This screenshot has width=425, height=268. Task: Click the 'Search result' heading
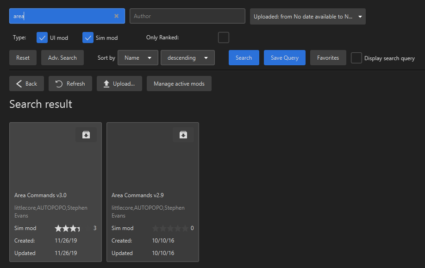click(41, 104)
